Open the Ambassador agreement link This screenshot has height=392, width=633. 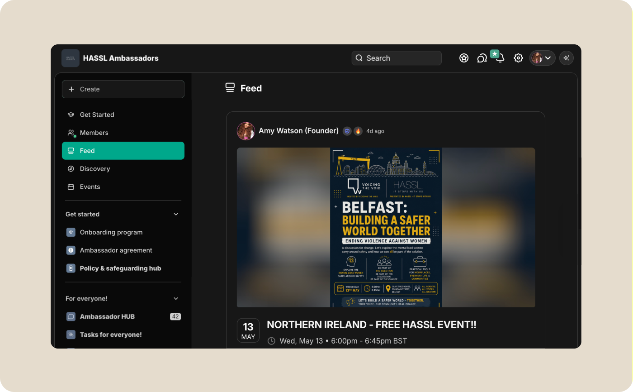pos(123,250)
